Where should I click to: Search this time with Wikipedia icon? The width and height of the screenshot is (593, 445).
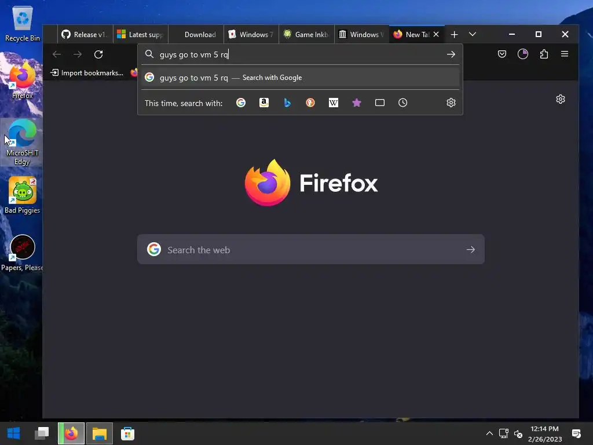pyautogui.click(x=333, y=103)
